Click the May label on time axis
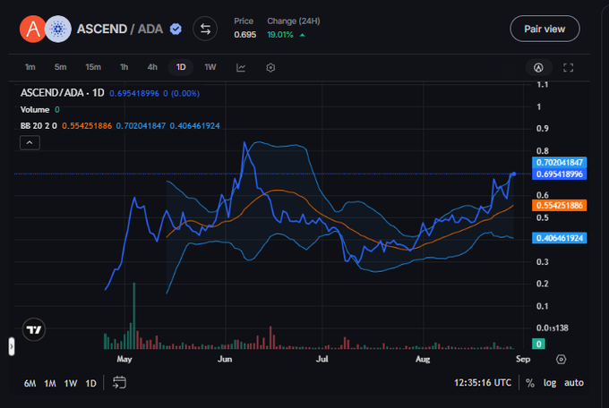609x408 pixels. (124, 359)
